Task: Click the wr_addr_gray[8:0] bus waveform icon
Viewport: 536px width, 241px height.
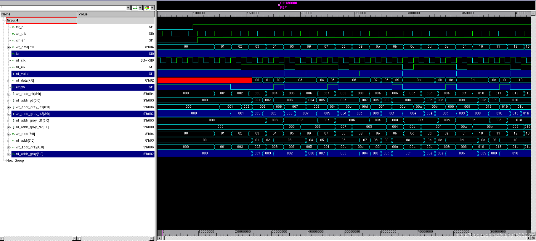Action: click(x=13, y=147)
